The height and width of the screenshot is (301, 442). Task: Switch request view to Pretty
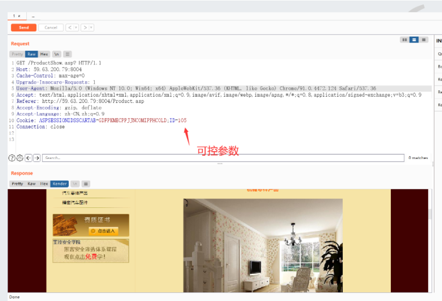[17, 54]
